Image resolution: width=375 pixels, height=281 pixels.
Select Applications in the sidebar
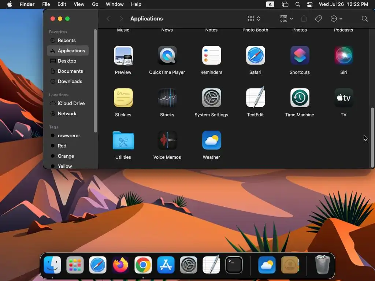68,50
